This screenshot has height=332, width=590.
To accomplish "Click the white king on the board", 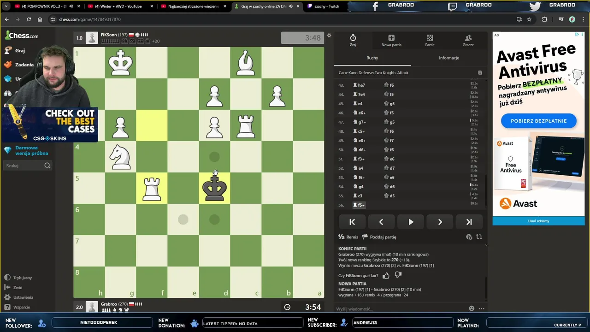I will pyautogui.click(x=120, y=63).
